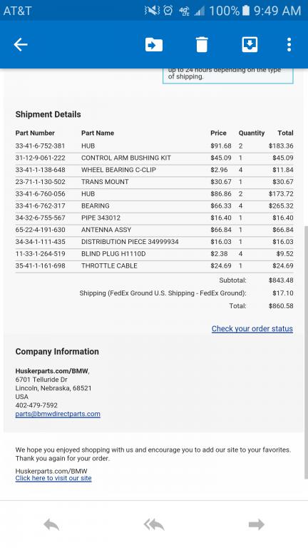Open the Check your order status link
Viewport: 308px width, 548px height.
coord(252,328)
